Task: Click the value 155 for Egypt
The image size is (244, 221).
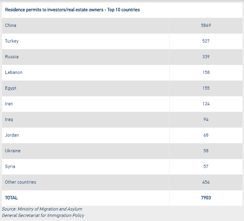Action: pos(206,88)
